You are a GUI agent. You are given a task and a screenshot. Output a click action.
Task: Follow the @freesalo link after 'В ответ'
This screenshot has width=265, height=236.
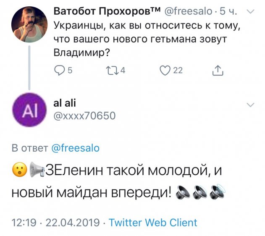pyautogui.click(x=75, y=148)
